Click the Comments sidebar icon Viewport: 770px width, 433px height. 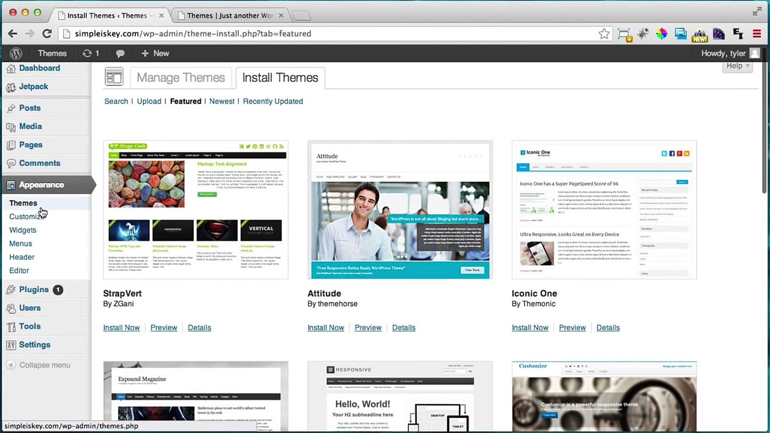[11, 164]
